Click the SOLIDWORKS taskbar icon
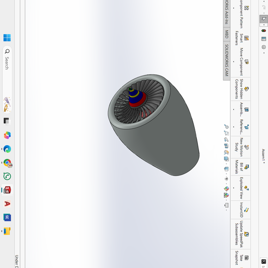The width and height of the screenshot is (268, 268). (7, 190)
